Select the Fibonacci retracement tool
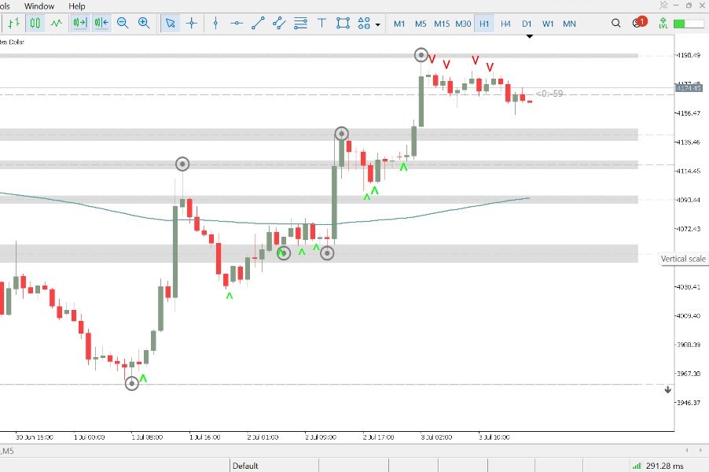 [x=301, y=23]
